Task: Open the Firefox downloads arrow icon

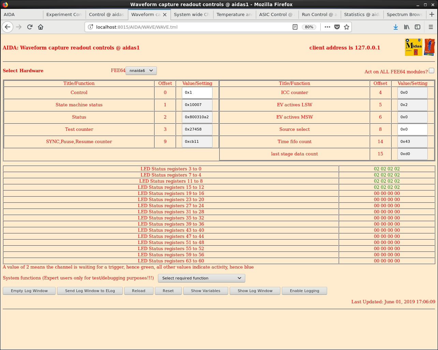Action: coord(396,27)
